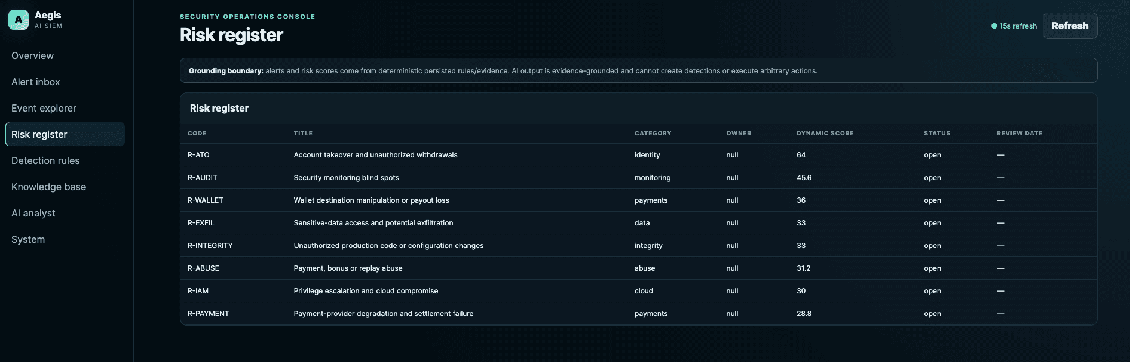The height and width of the screenshot is (362, 1130).
Task: Click payments category in R-PAYMENT row
Action: tap(651, 314)
